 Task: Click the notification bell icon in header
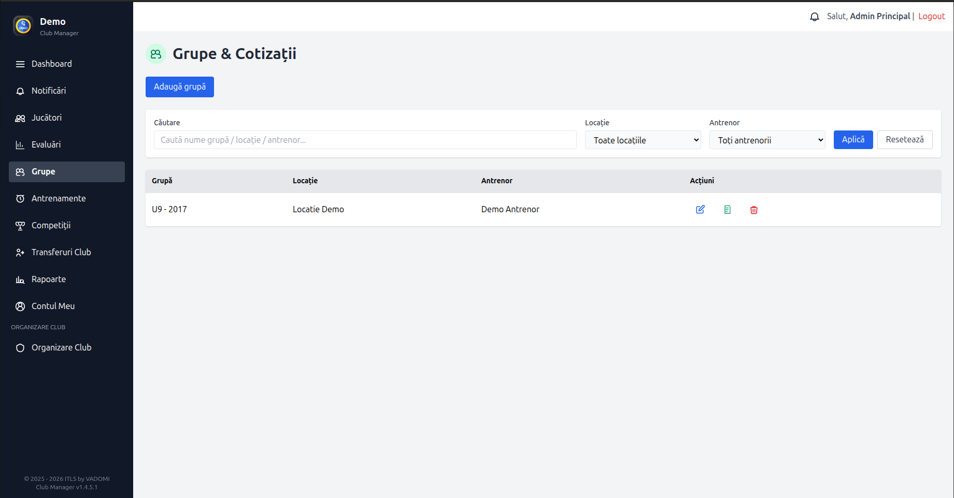coord(814,17)
